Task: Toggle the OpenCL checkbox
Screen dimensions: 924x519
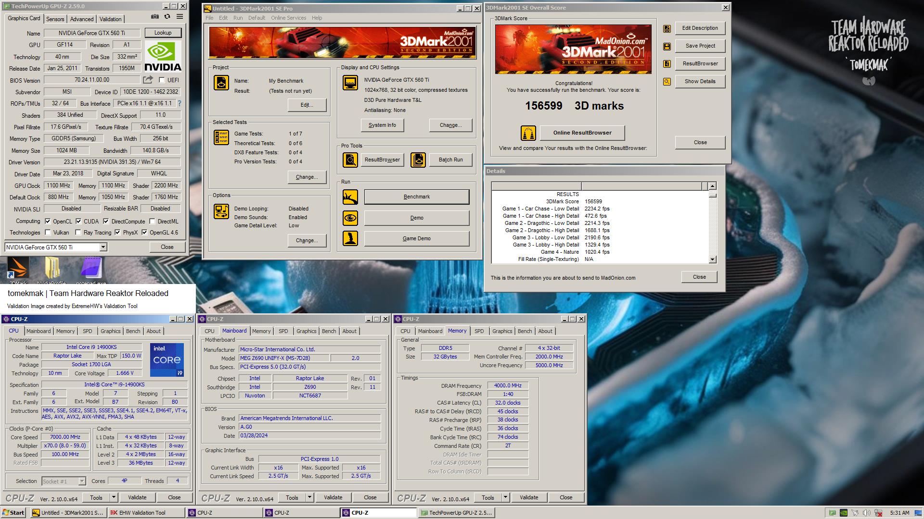Action: point(48,222)
